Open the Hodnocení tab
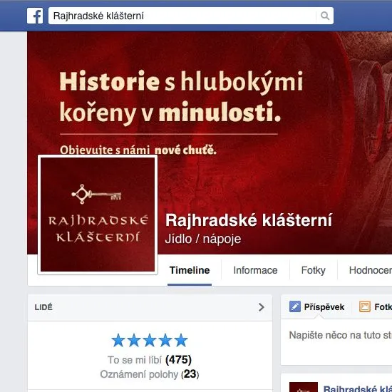The height and width of the screenshot is (392, 392). click(370, 270)
